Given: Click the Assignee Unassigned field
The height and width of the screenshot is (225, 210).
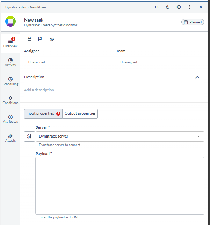Looking at the screenshot, I should [37, 62].
